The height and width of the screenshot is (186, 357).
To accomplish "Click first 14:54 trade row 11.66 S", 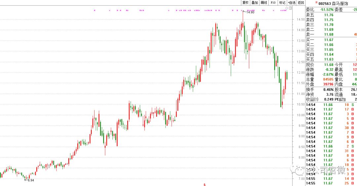I will pyautogui.click(x=331, y=105).
